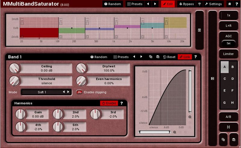The height and width of the screenshot is (148, 241).
Task: Select previous Mode with left arrow
Action: tap(64, 92)
